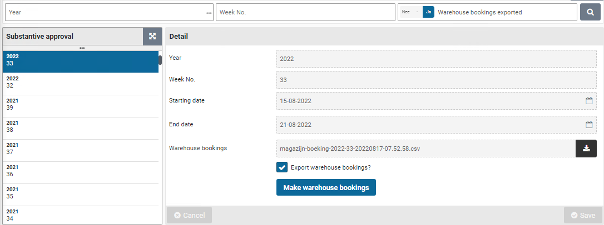
Task: Set exported filter to the neutral dash option
Action: pos(417,12)
